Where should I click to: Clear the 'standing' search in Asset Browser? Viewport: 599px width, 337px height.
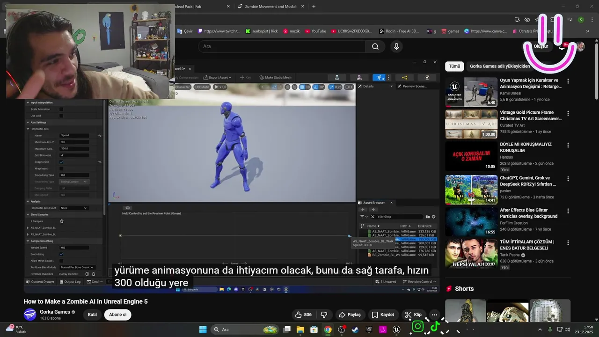pos(373,217)
